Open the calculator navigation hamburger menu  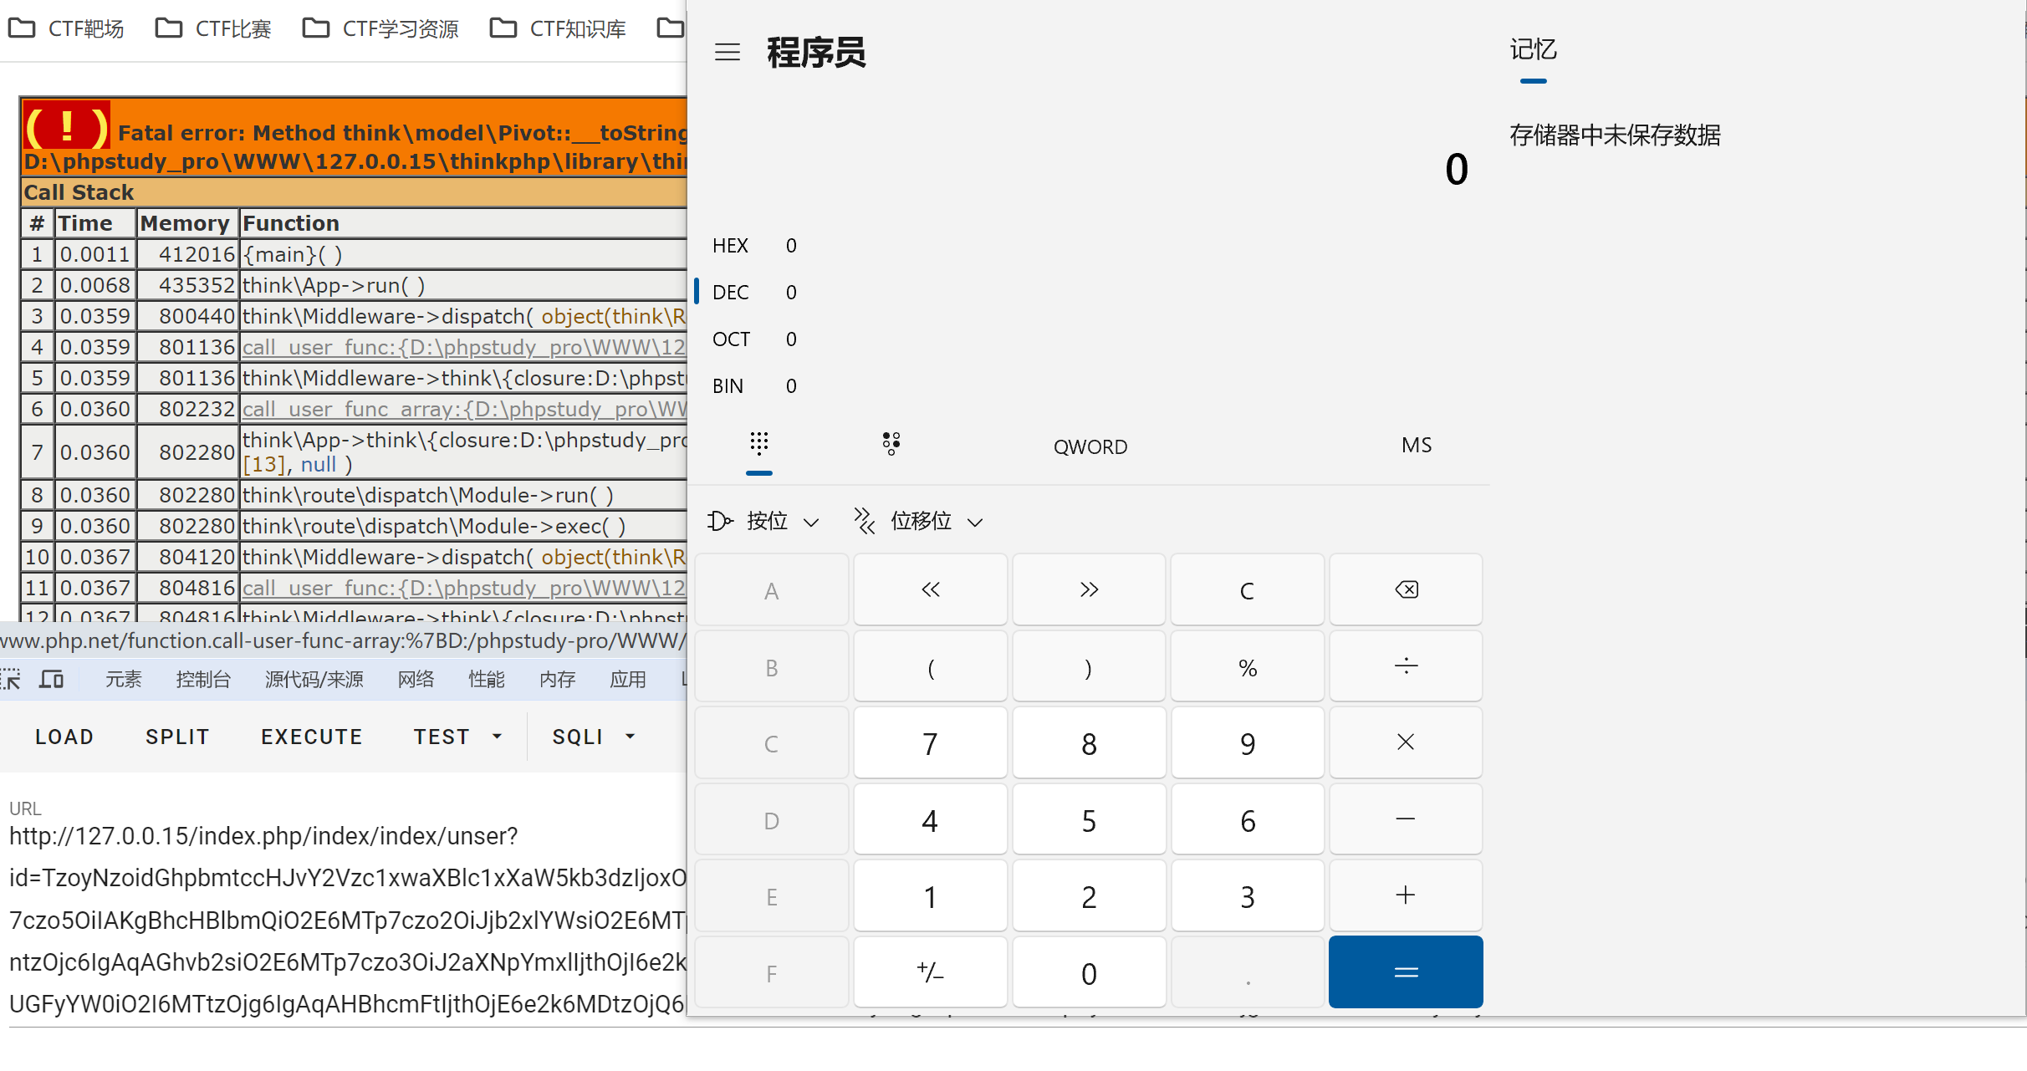pyautogui.click(x=728, y=53)
